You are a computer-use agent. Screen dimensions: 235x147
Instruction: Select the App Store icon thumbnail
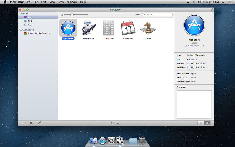[68, 28]
